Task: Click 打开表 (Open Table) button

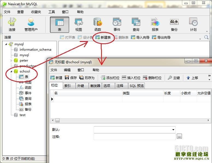Action: 67,37
